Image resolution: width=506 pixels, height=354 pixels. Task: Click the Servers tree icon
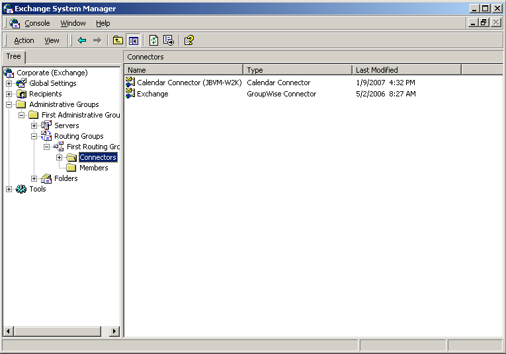click(46, 125)
